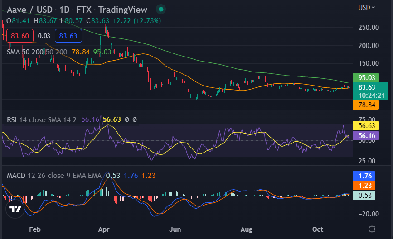
Task: Open chart settings gear icon
Action: [x=372, y=229]
